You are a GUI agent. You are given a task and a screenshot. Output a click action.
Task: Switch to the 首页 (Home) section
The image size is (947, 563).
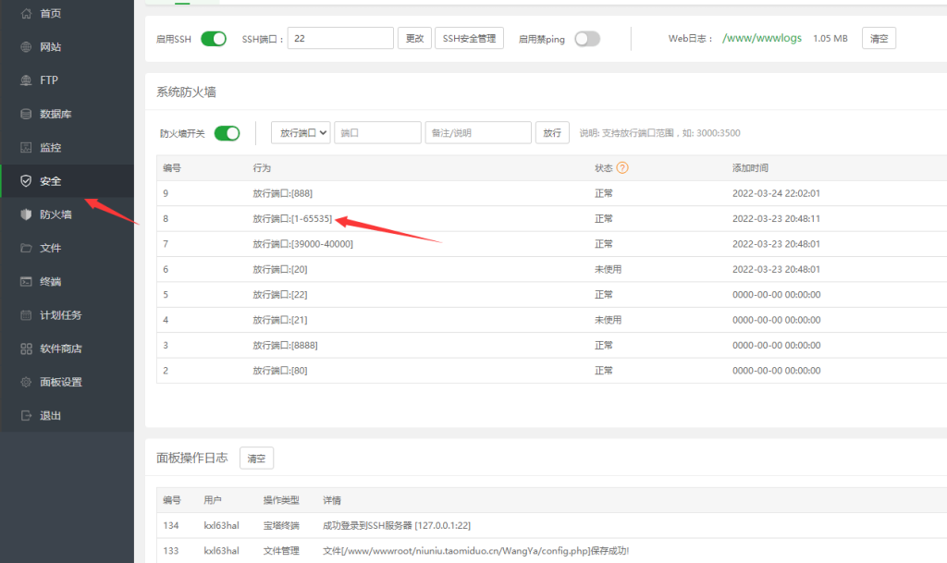click(42, 14)
